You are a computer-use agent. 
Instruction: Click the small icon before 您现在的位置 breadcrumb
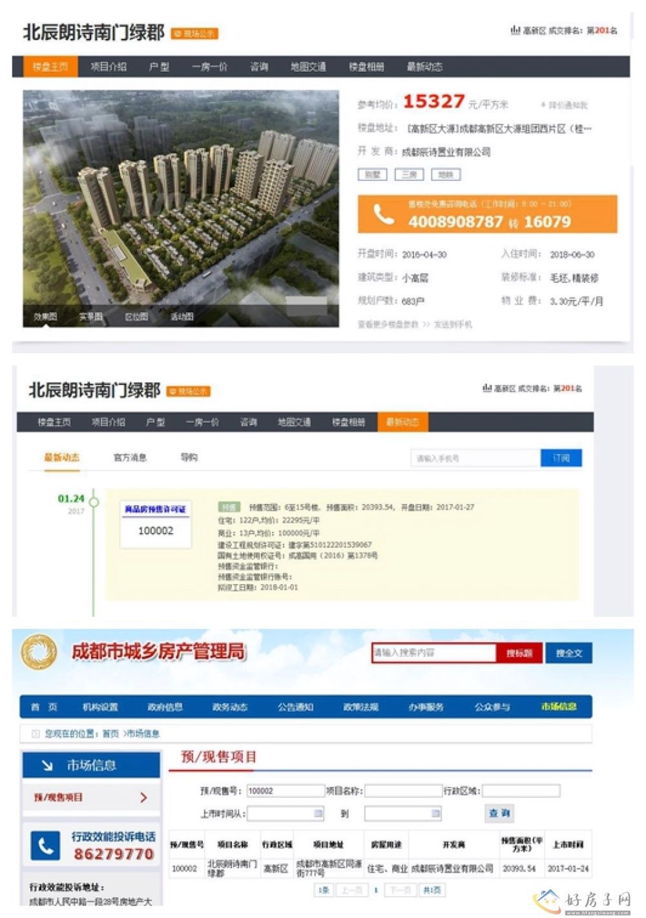pyautogui.click(x=36, y=733)
